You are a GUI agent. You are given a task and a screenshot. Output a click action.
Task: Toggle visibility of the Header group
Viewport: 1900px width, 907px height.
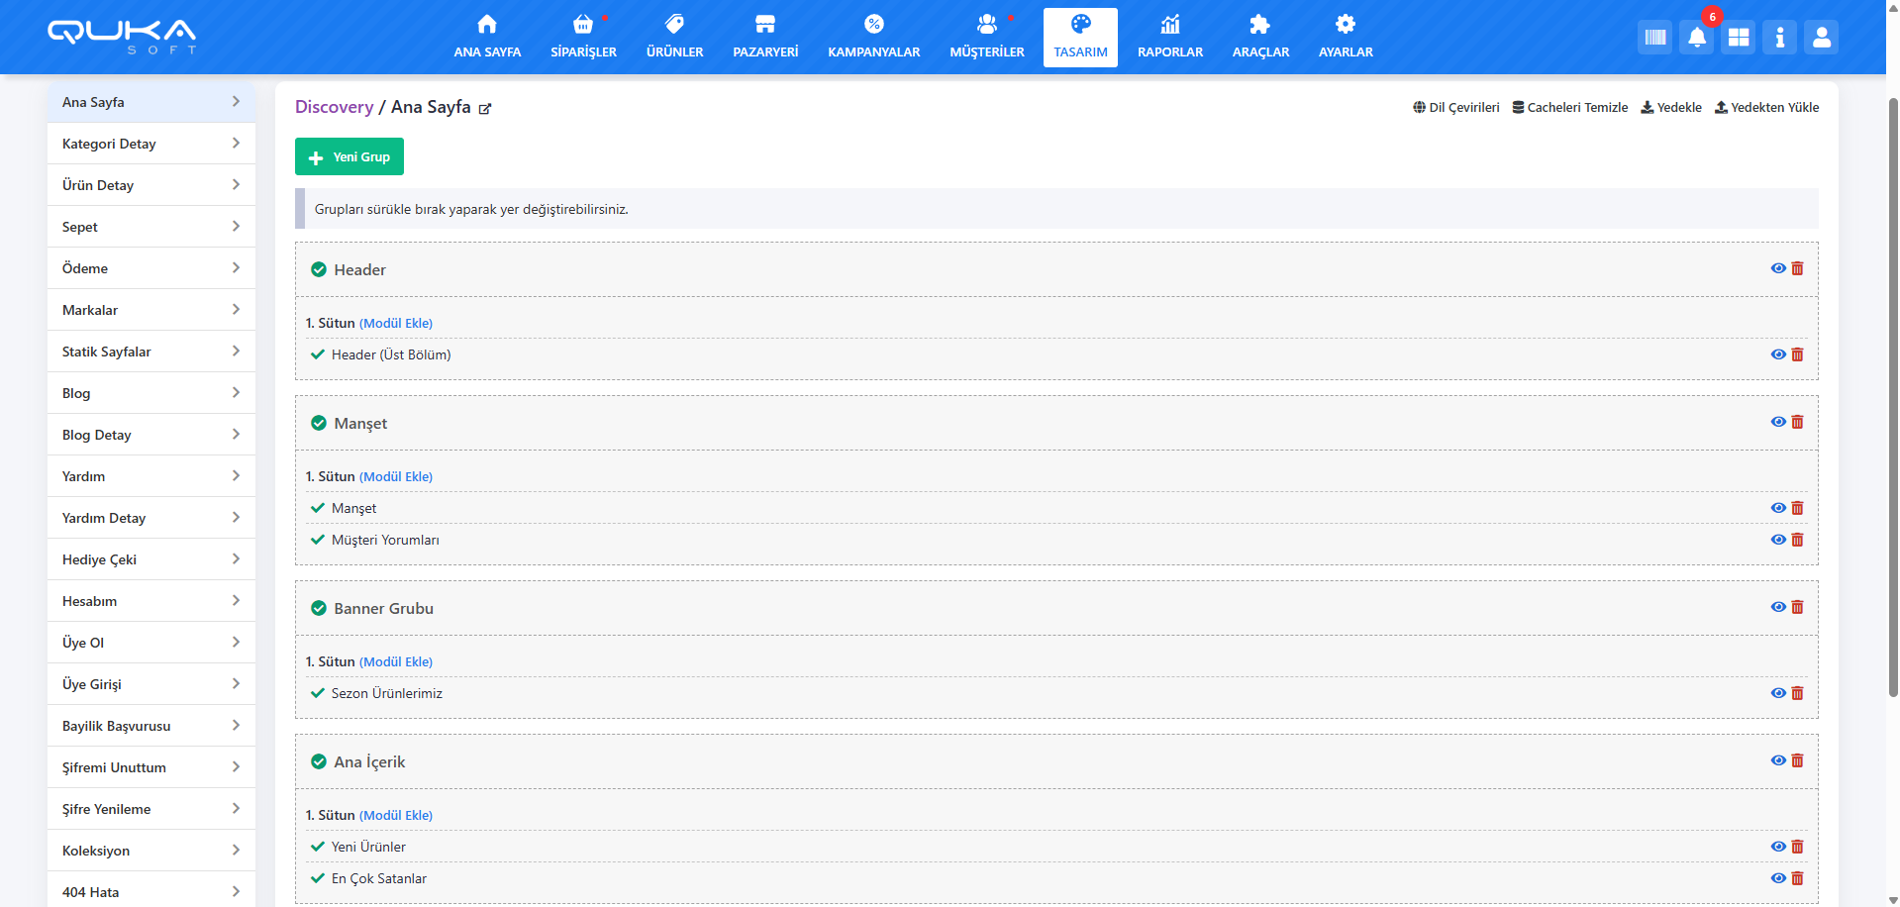coord(1778,268)
